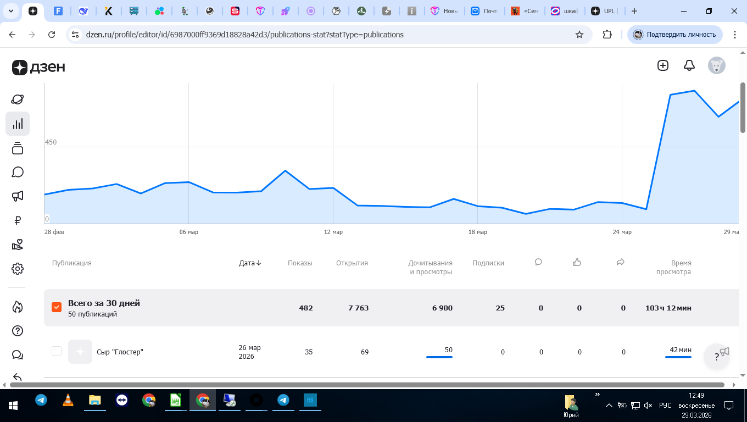The width and height of the screenshot is (747, 422).
Task: Click the browser reload button
Action: (52, 35)
